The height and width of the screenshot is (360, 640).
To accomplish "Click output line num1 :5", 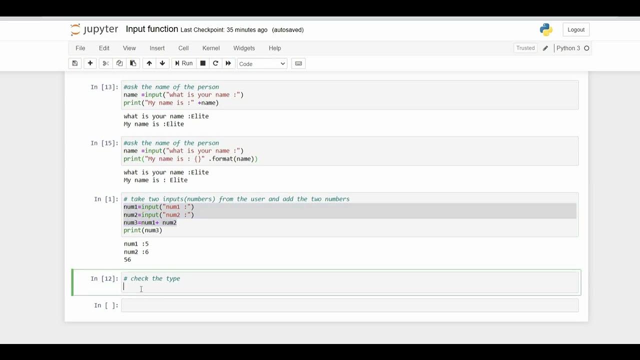I will click(136, 244).
